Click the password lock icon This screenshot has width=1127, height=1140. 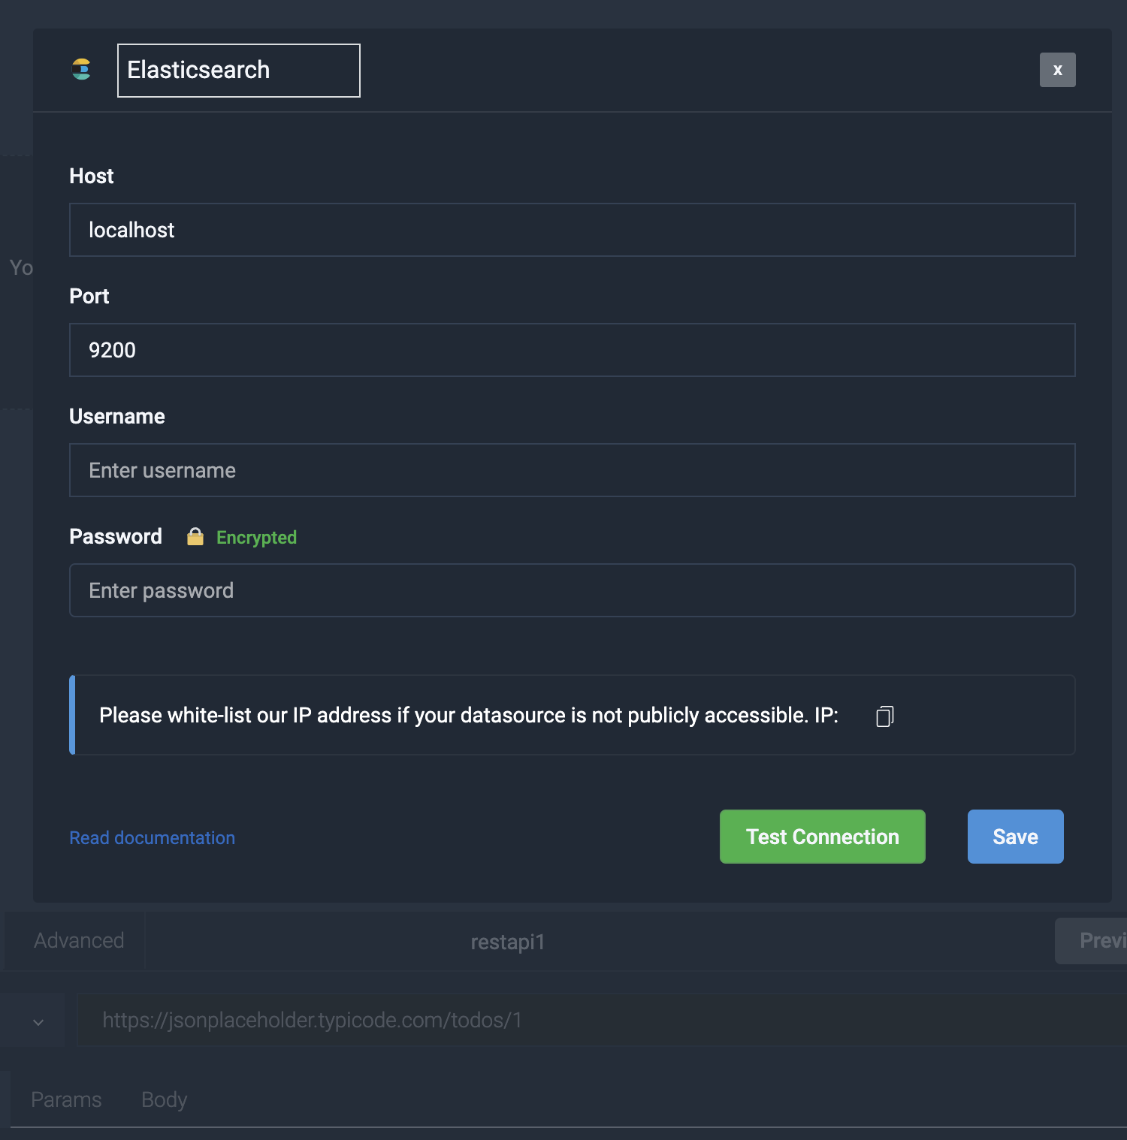coord(195,537)
